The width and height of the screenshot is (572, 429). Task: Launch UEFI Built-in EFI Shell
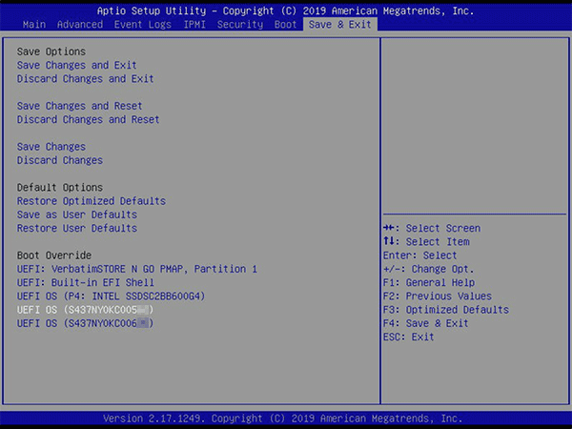click(x=86, y=283)
